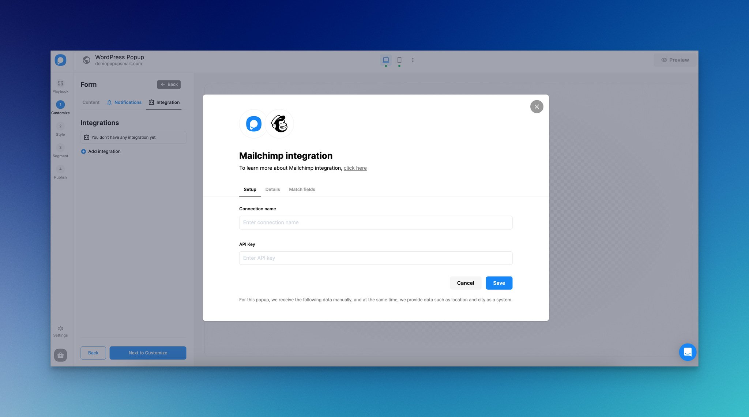
Task: Click the Connection name input field
Action: click(x=376, y=222)
